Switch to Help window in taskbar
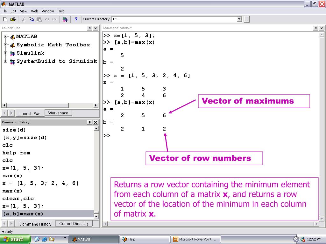Screen dimensions: 326x244 coord(145,240)
